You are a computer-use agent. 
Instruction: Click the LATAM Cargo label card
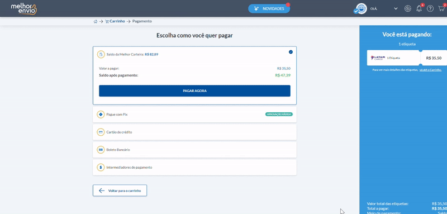coord(407,58)
